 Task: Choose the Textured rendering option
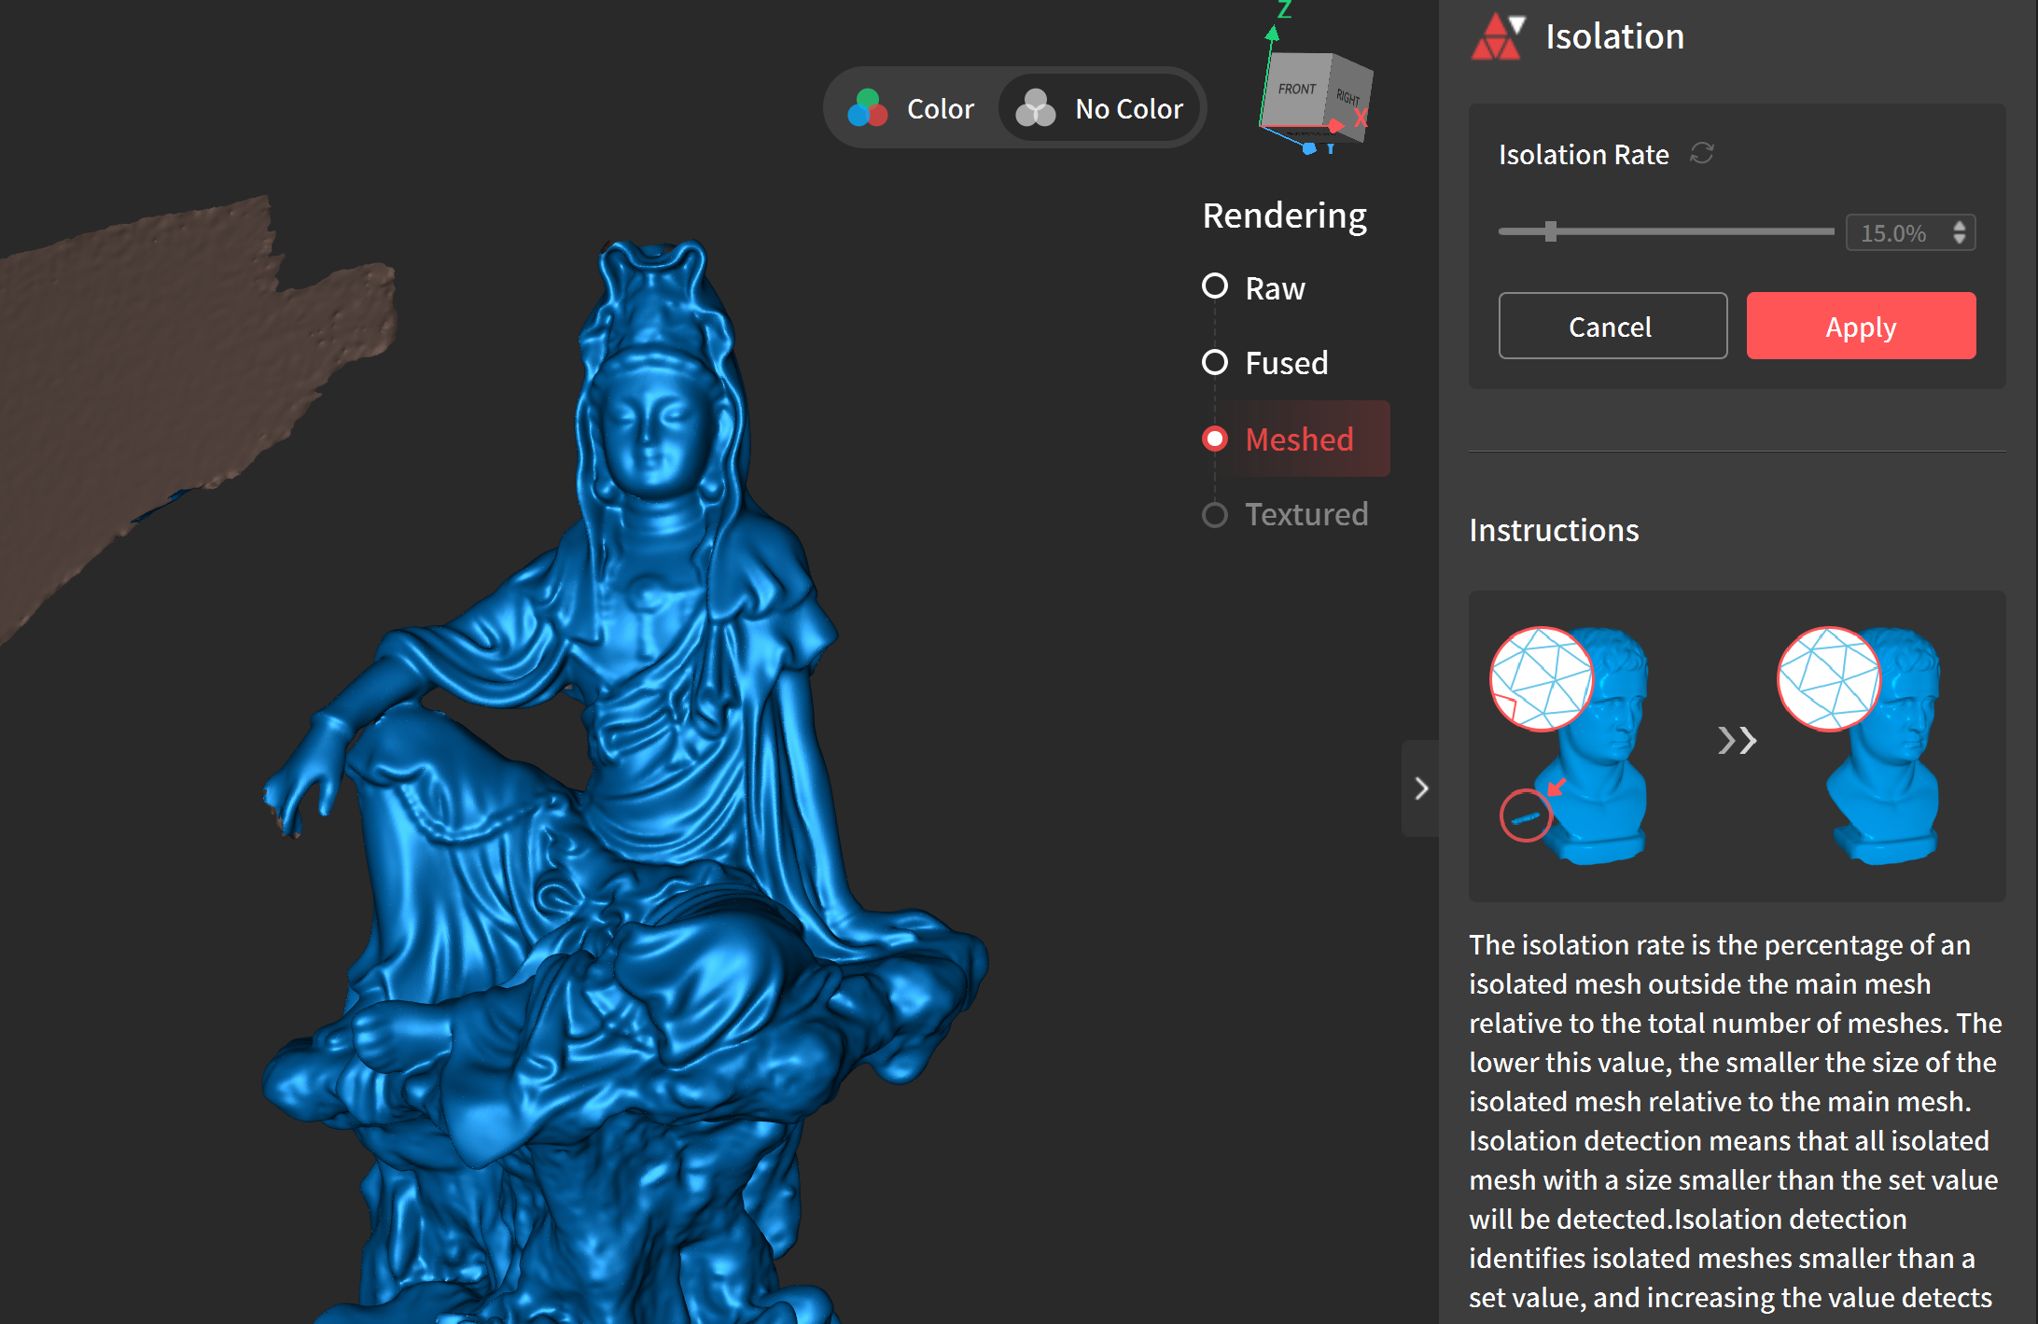coord(1215,515)
